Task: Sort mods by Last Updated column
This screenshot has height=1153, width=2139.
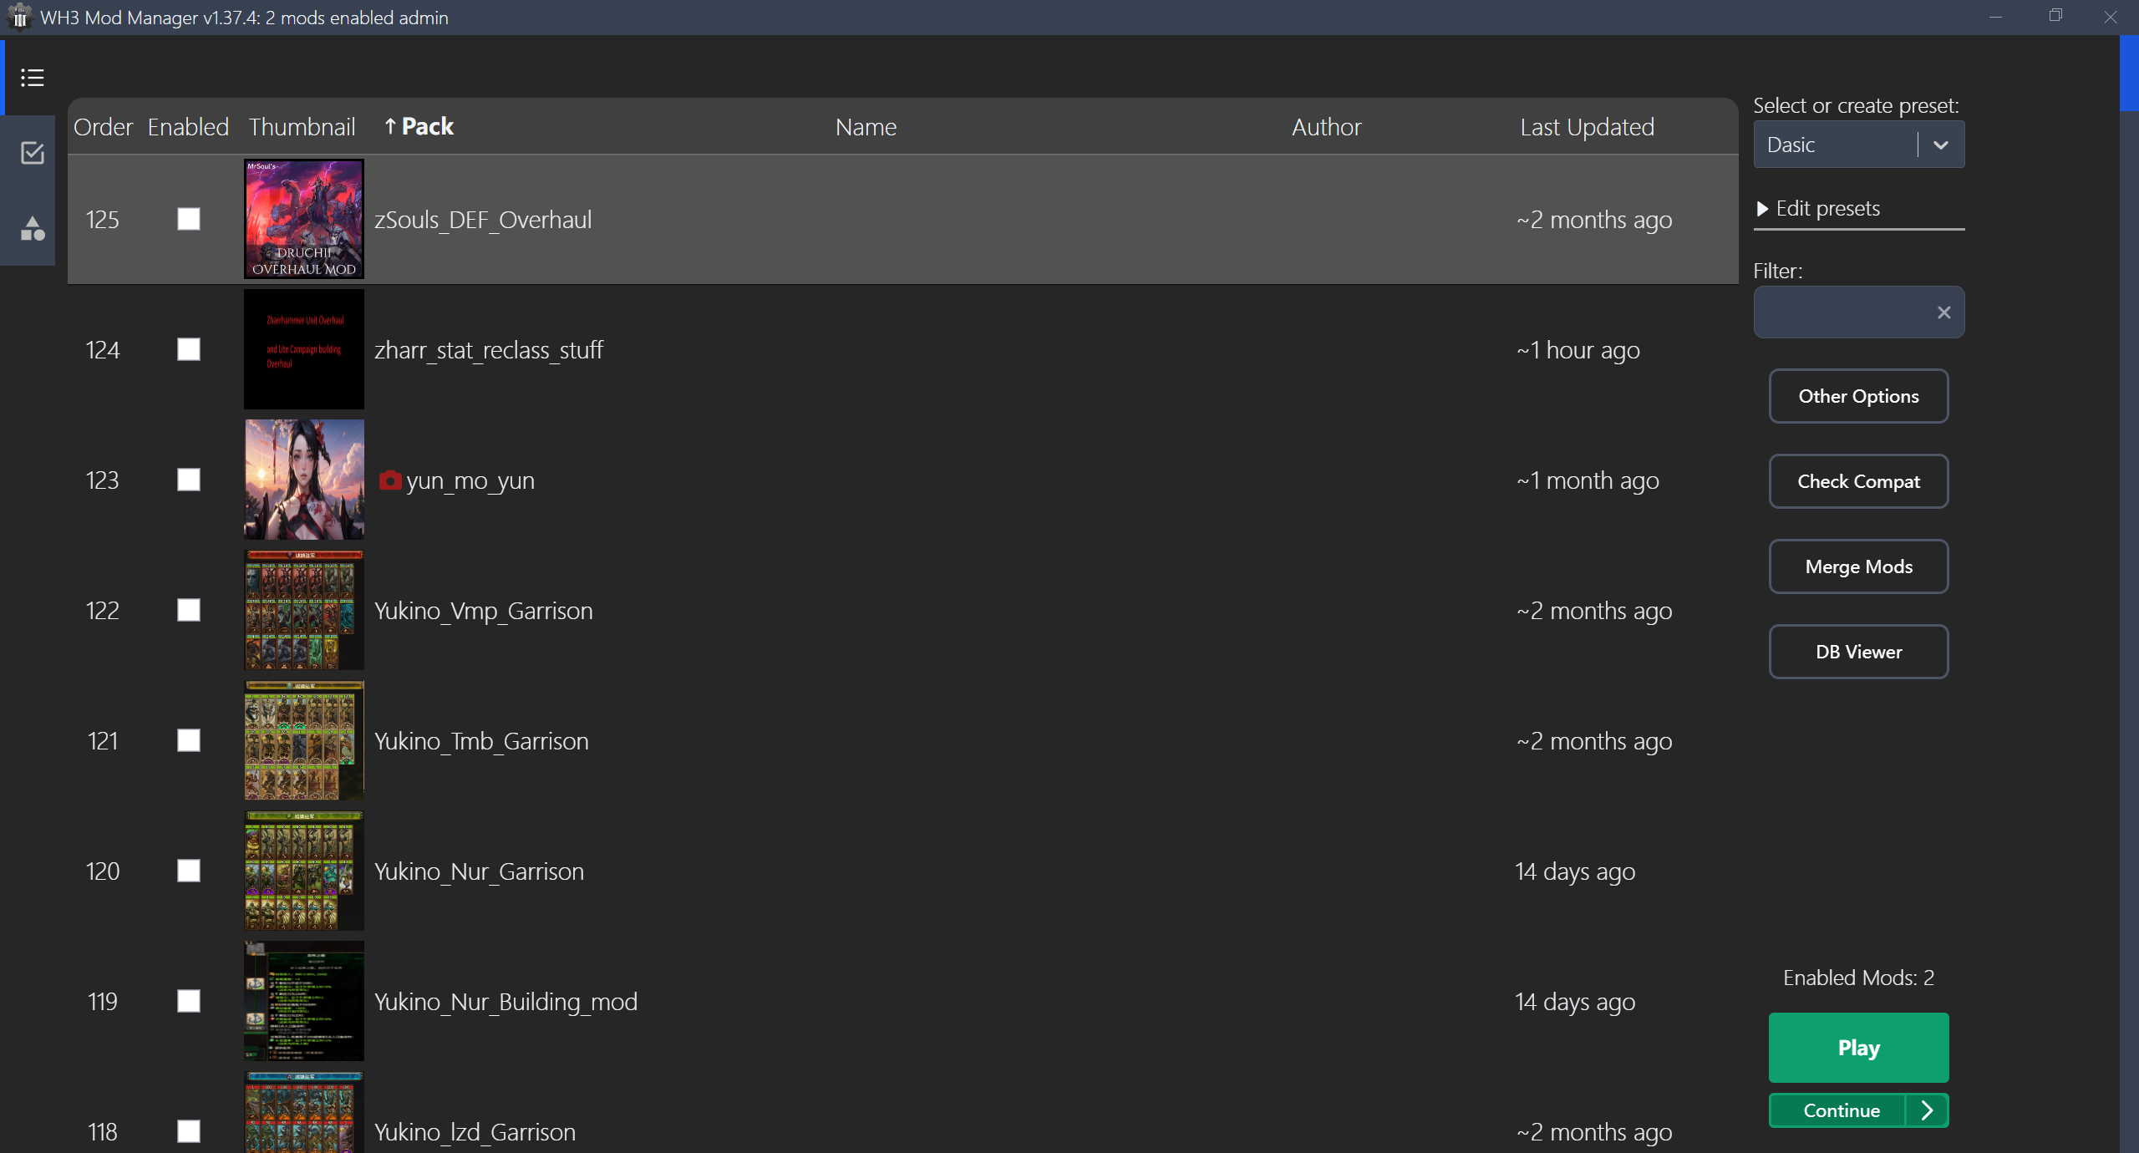Action: pyautogui.click(x=1586, y=127)
